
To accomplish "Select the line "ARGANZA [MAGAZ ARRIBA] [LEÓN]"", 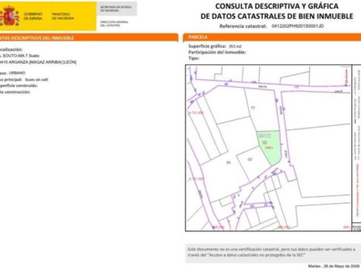I will tap(42, 62).
